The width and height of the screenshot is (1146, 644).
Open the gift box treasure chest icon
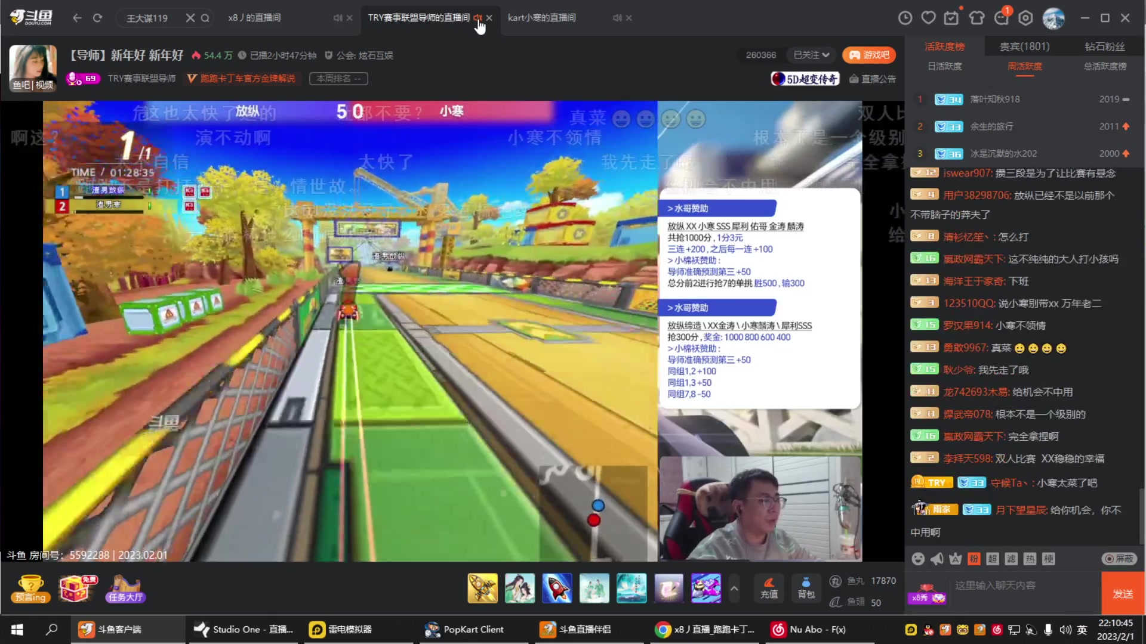pyautogui.click(x=78, y=589)
